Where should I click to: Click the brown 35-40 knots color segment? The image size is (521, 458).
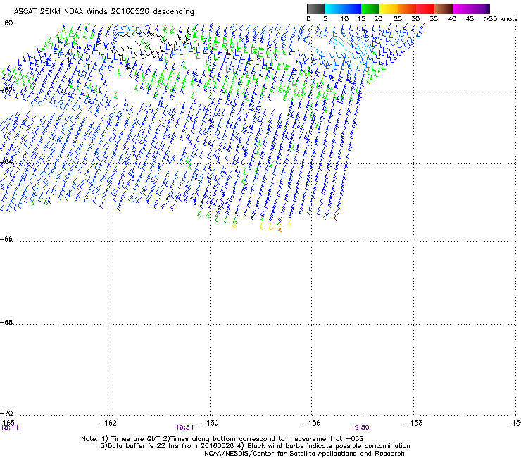(444, 8)
